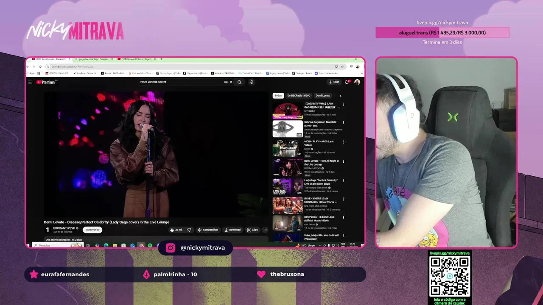Open options menu for Sabrina Carpenter Manchild video
This screenshot has width=543, height=305.
tap(343, 123)
